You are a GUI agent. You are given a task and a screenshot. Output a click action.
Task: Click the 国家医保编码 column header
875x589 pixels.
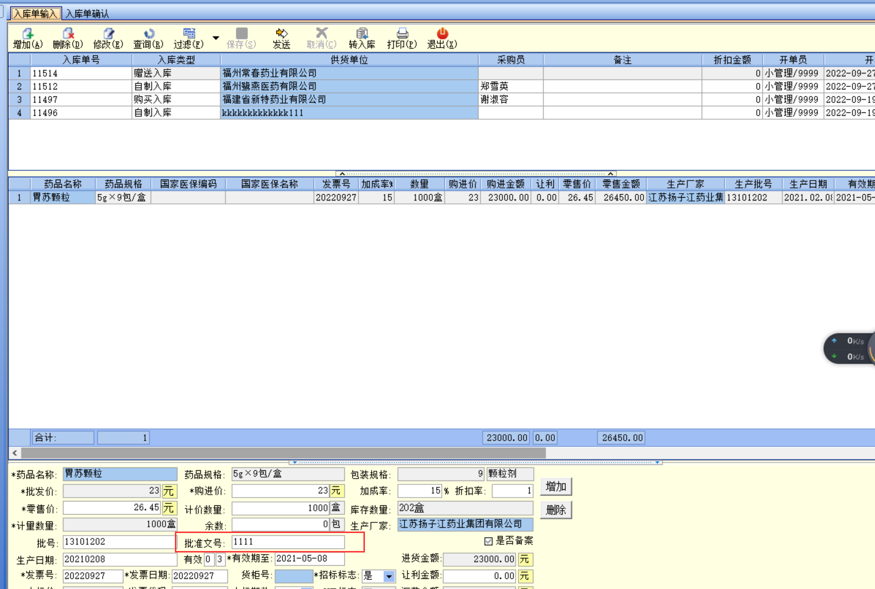(x=188, y=184)
